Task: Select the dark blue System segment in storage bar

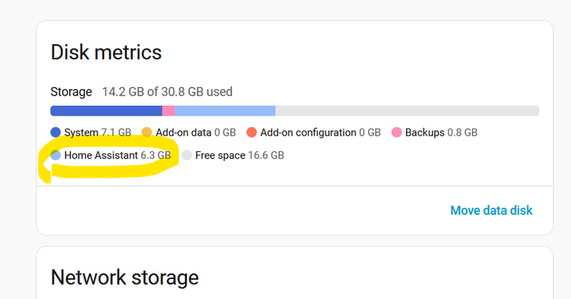Action: [x=106, y=111]
